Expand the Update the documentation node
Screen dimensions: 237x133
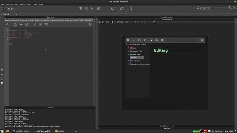click(x=129, y=64)
